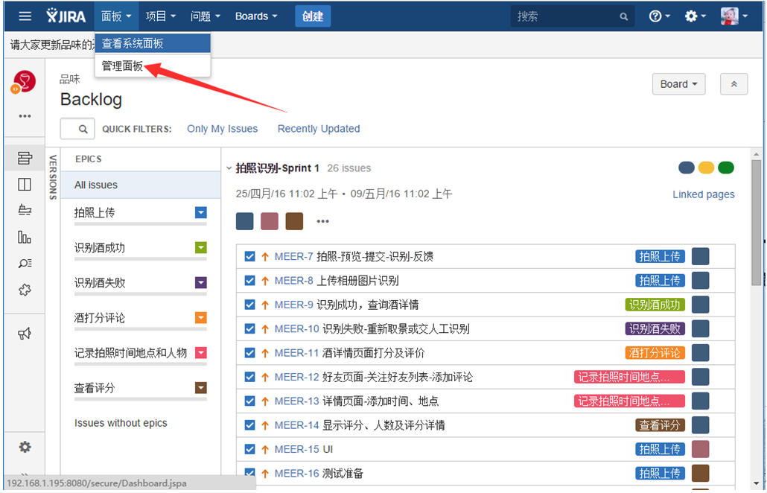Click the backlog quick search magnifier
The image size is (767, 493).
pos(83,129)
